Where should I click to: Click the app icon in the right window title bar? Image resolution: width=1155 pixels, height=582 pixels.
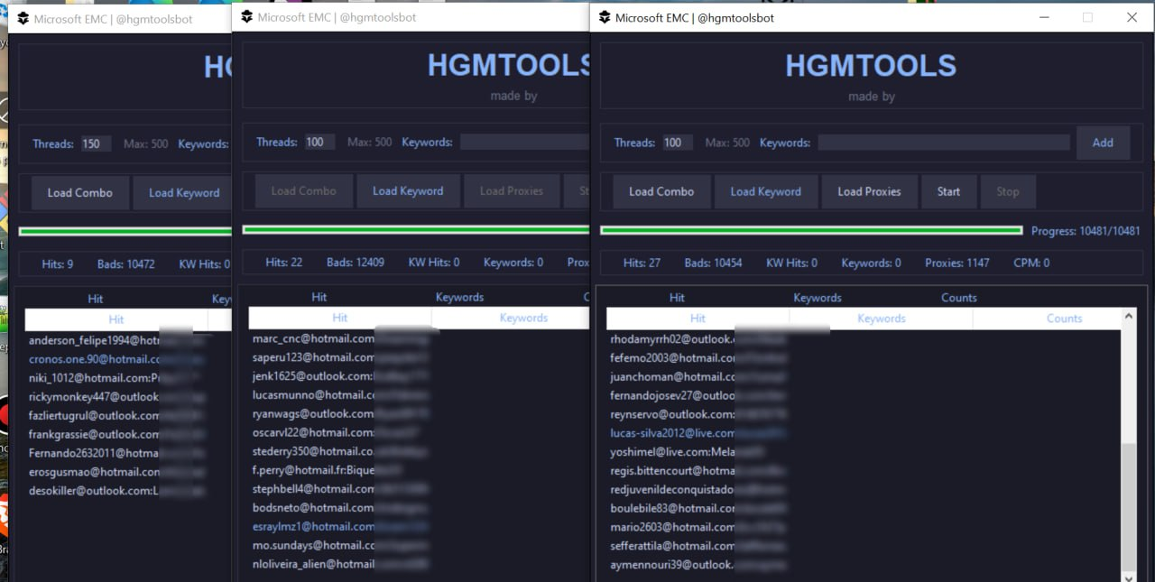[x=603, y=17]
